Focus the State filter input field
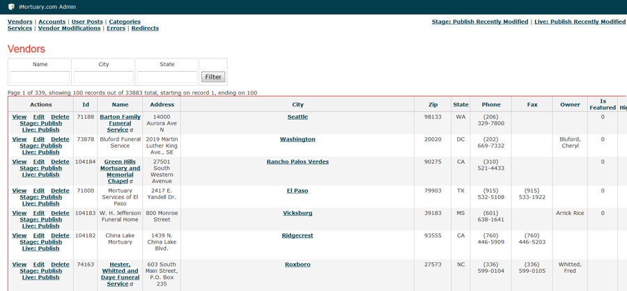Screen dimensions: 627x291 pos(167,77)
